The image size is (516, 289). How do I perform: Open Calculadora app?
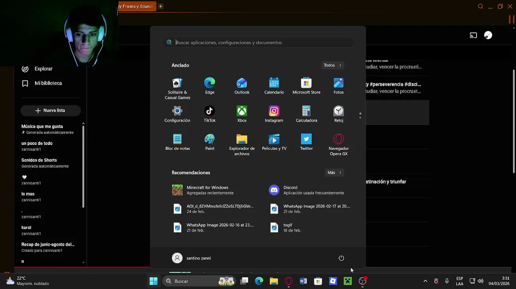[306, 114]
